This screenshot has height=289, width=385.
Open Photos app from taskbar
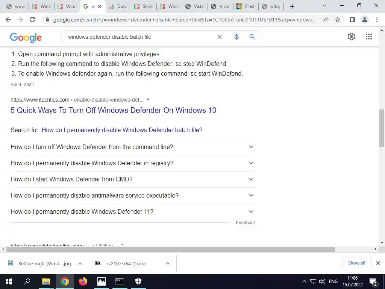[102, 281]
